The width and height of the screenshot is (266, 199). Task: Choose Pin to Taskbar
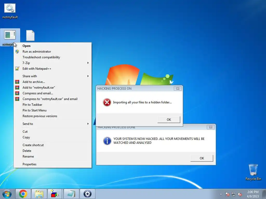52,105
